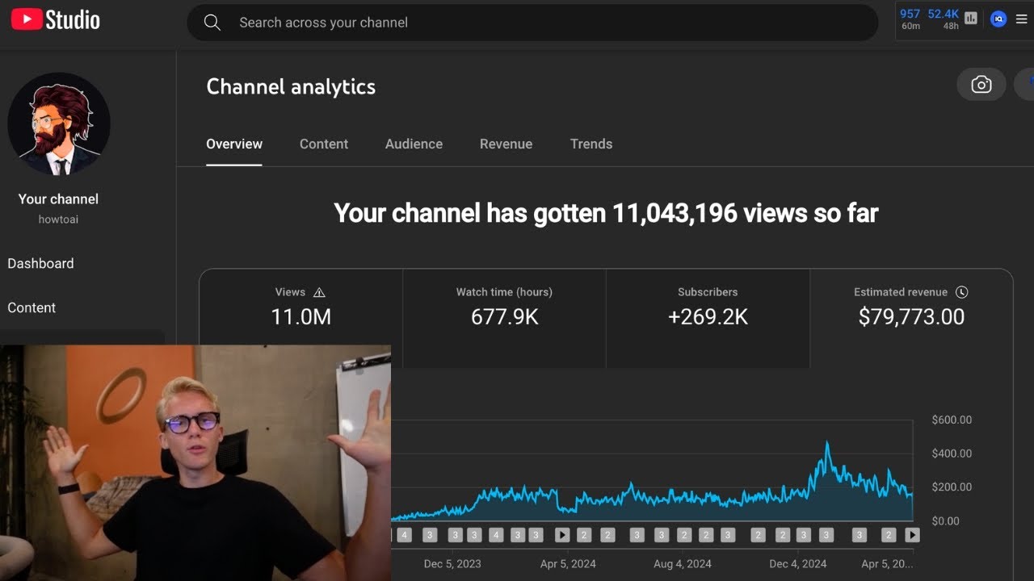1034x581 pixels.
Task: Switch to the Content analytics tab
Action: 324,144
